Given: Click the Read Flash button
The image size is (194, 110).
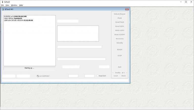Looking at the screenshot, I should (120, 22).
